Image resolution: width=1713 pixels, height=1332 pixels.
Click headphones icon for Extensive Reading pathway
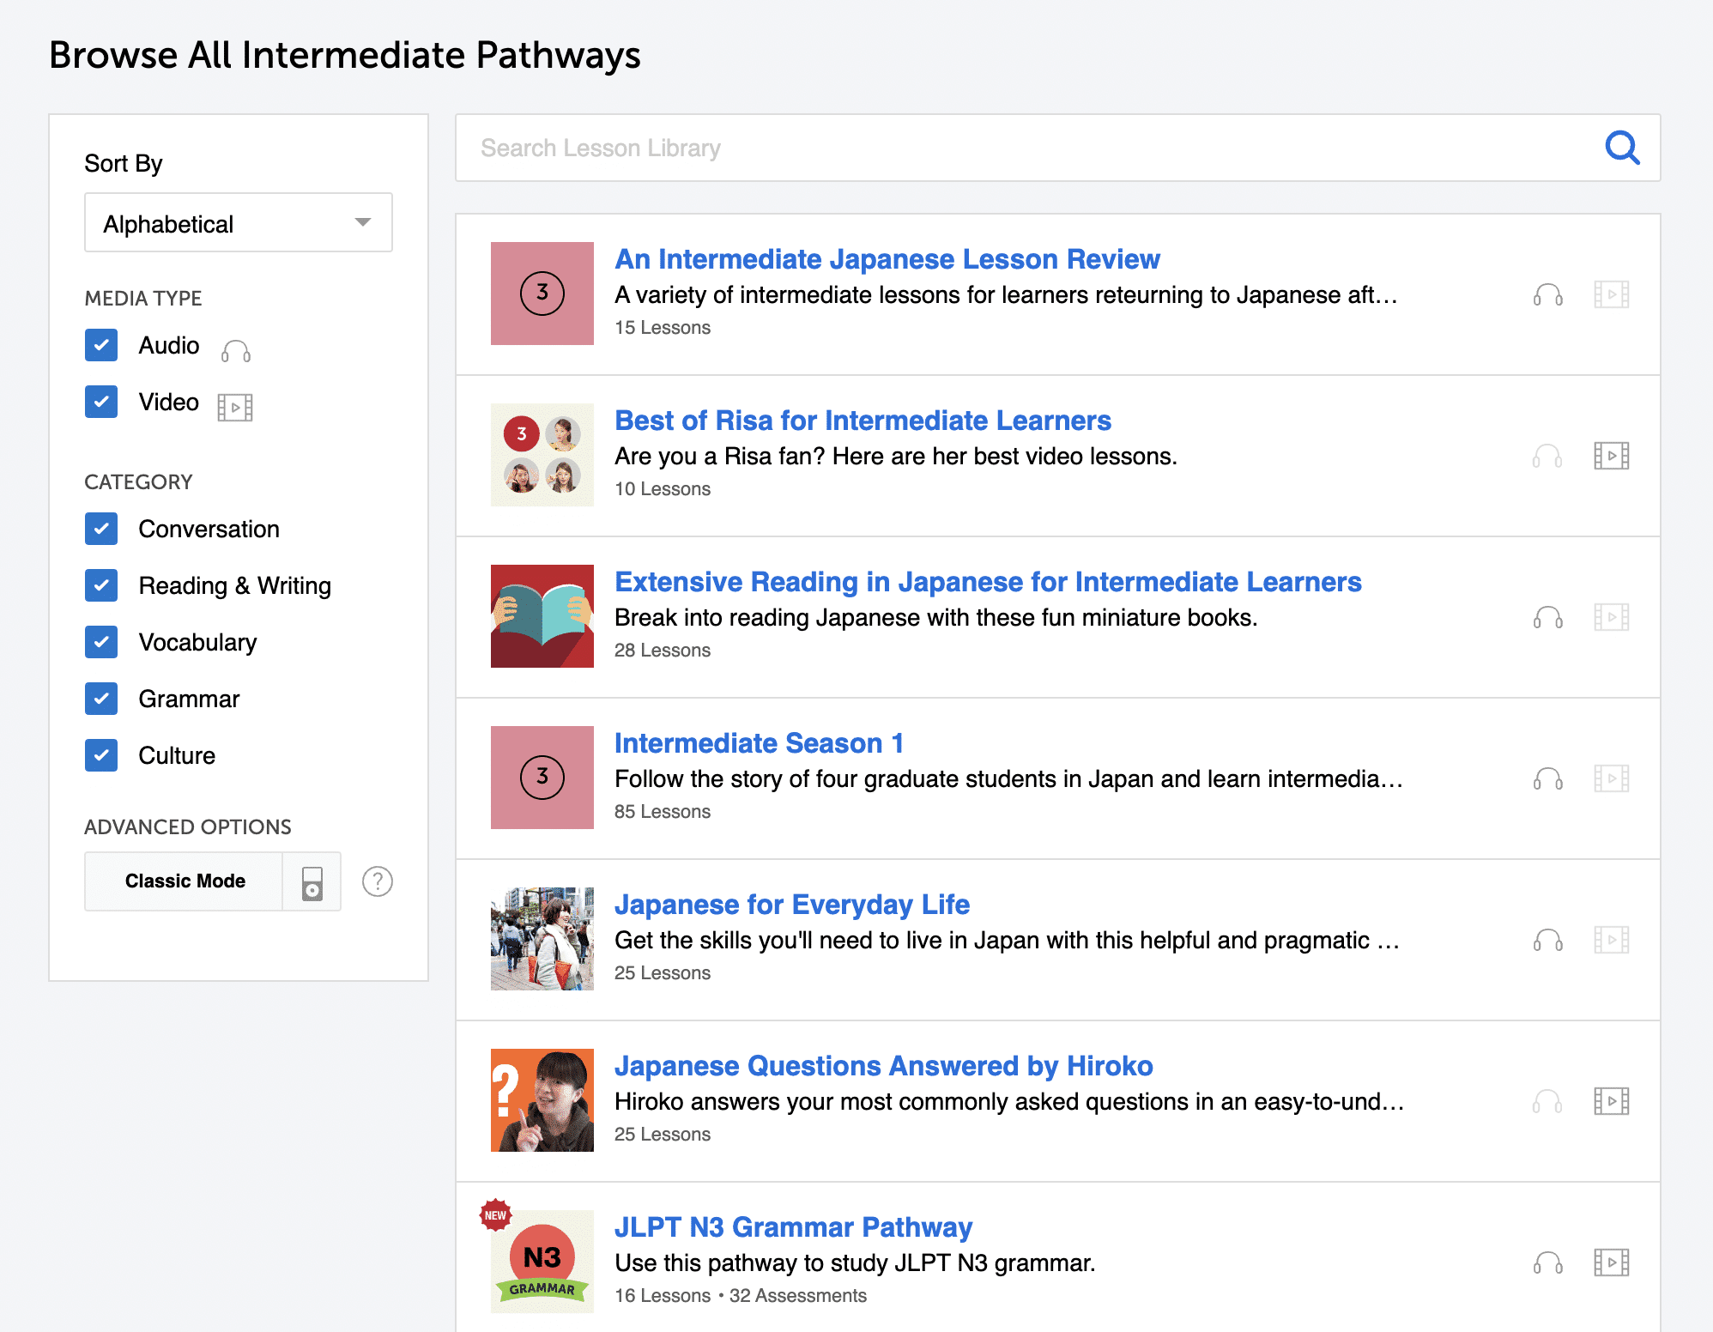(x=1547, y=617)
